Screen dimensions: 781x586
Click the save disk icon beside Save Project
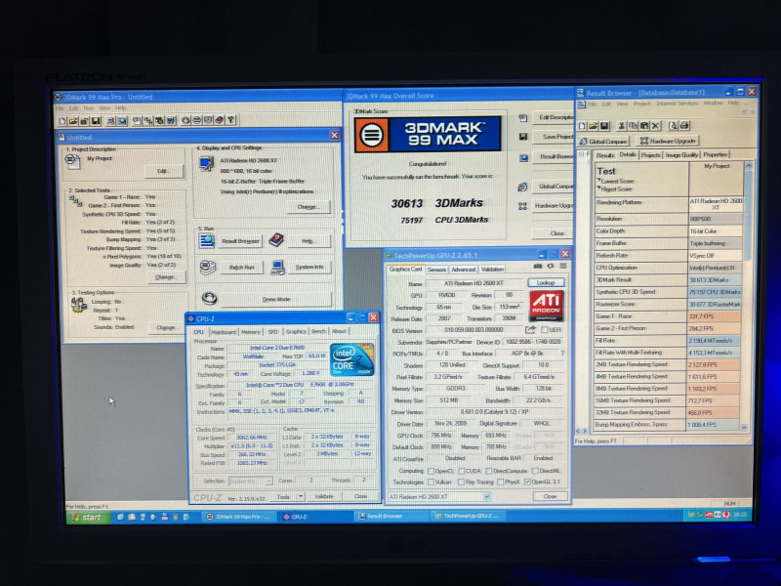pyautogui.click(x=523, y=137)
